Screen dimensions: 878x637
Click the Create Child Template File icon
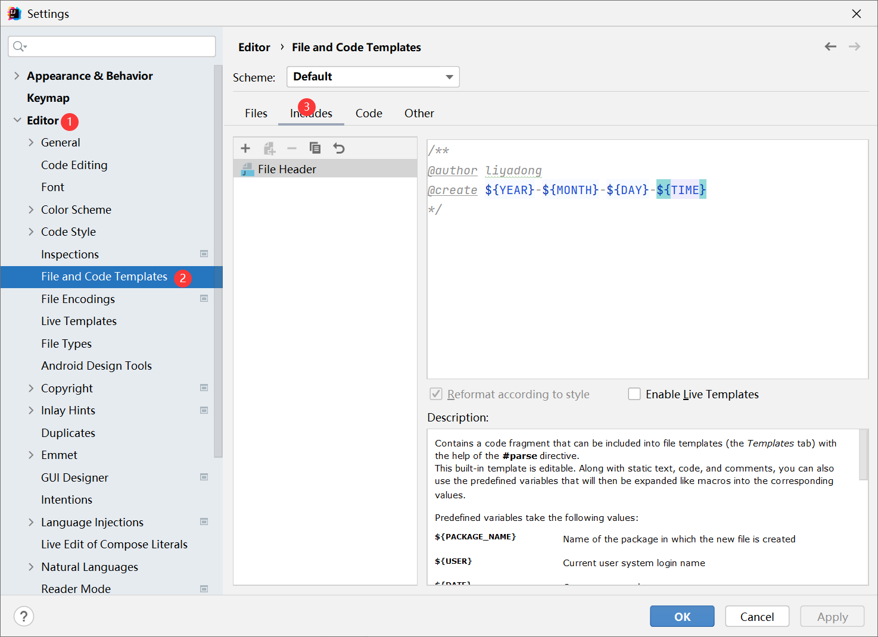pos(269,148)
